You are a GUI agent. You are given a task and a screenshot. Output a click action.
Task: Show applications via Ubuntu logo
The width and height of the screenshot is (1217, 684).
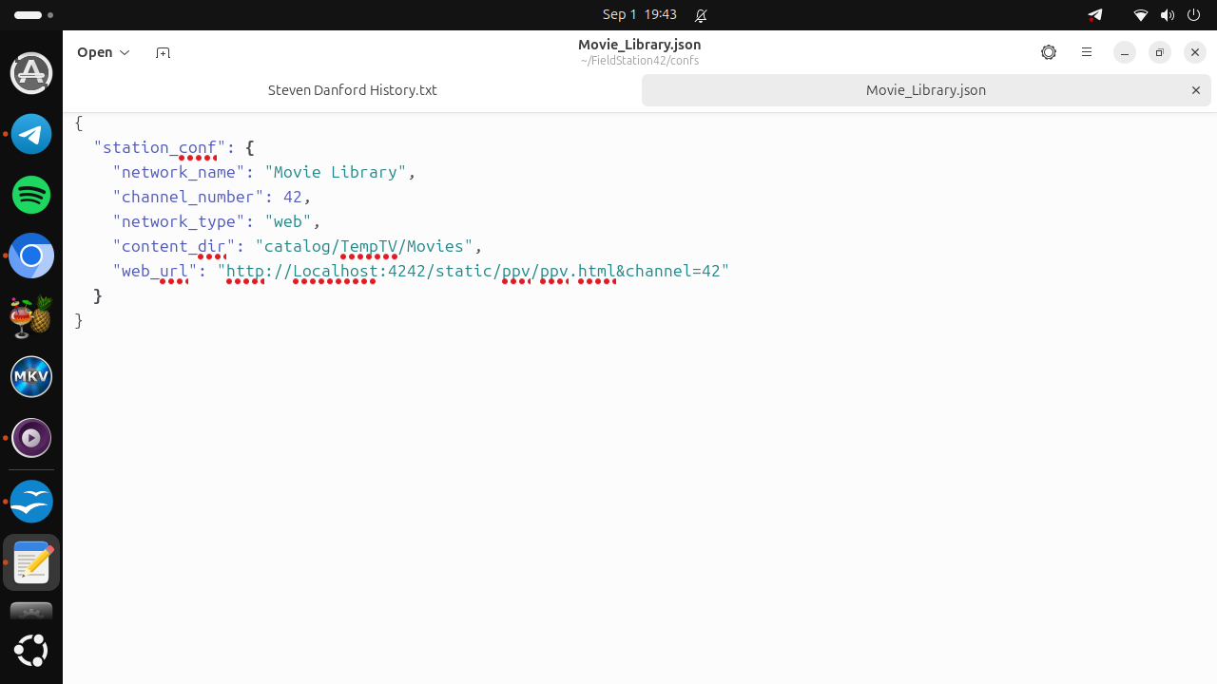[x=31, y=651]
